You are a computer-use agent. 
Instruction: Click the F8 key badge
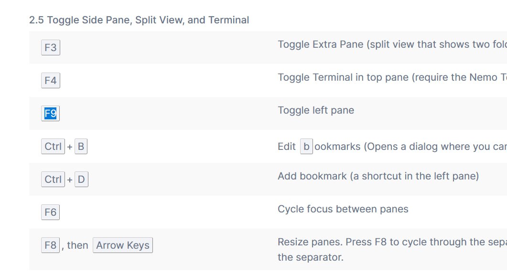51,245
